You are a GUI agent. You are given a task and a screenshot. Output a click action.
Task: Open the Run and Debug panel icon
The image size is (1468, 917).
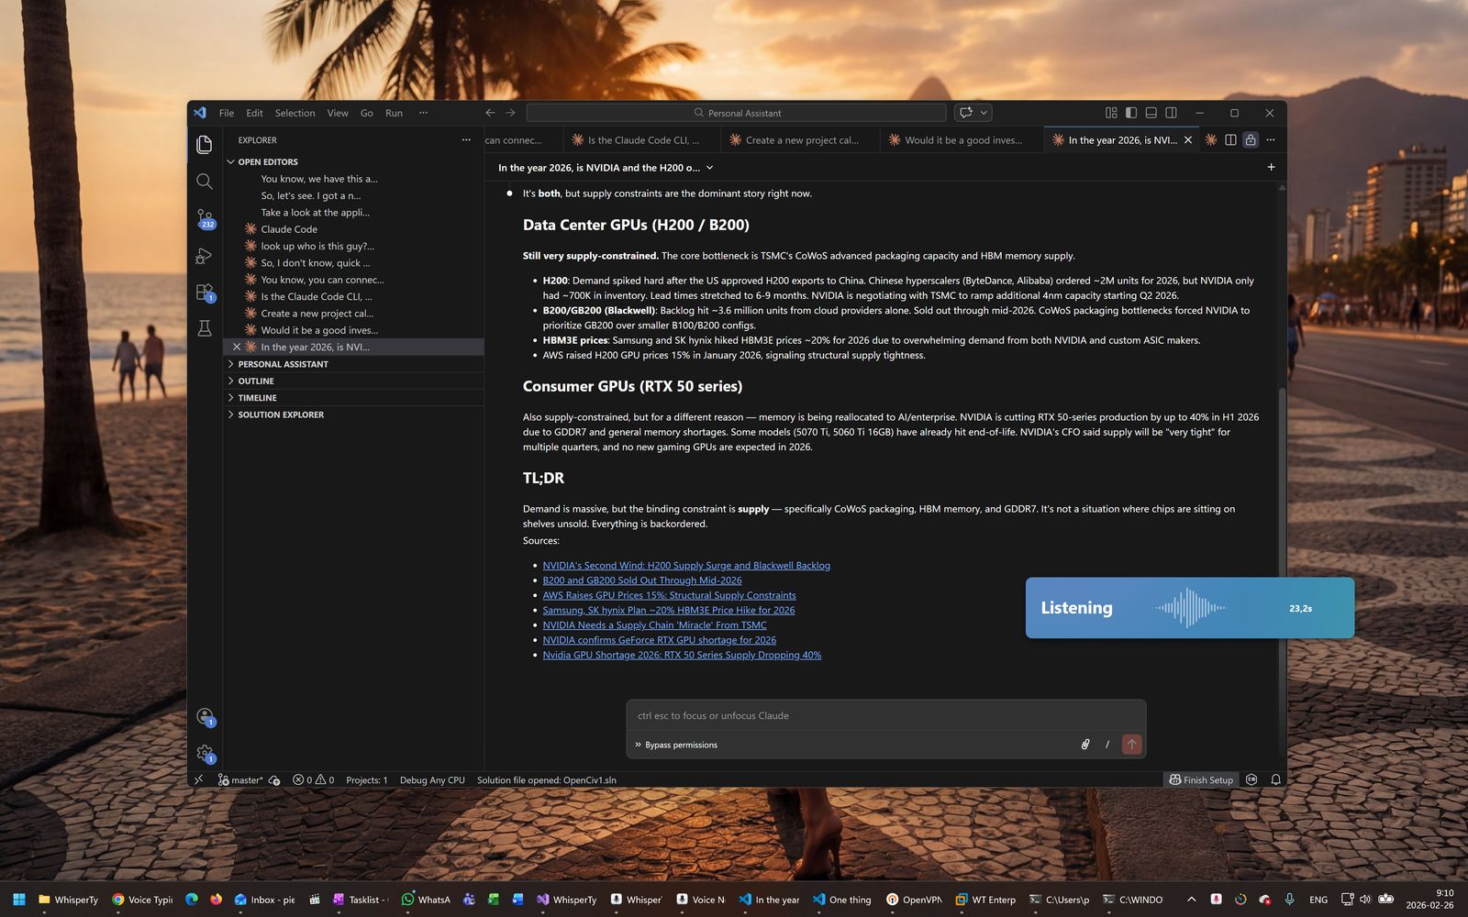click(205, 256)
